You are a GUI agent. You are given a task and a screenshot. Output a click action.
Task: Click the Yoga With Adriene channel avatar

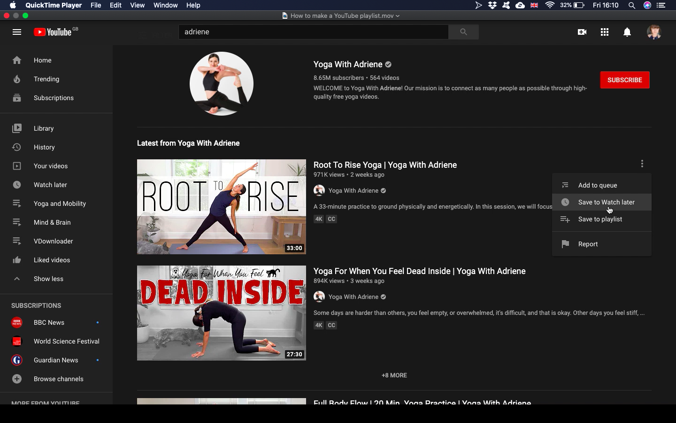pyautogui.click(x=222, y=84)
